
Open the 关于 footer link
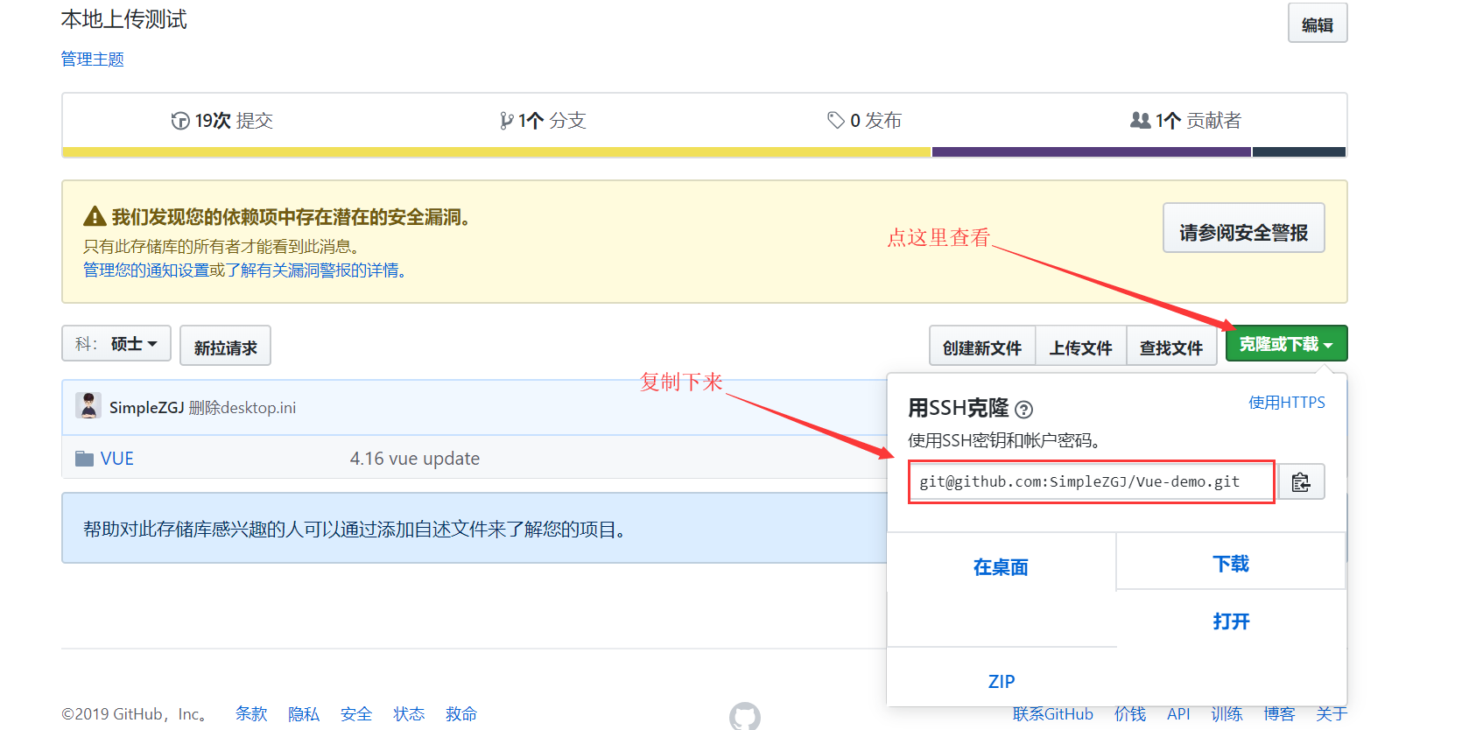click(1332, 714)
